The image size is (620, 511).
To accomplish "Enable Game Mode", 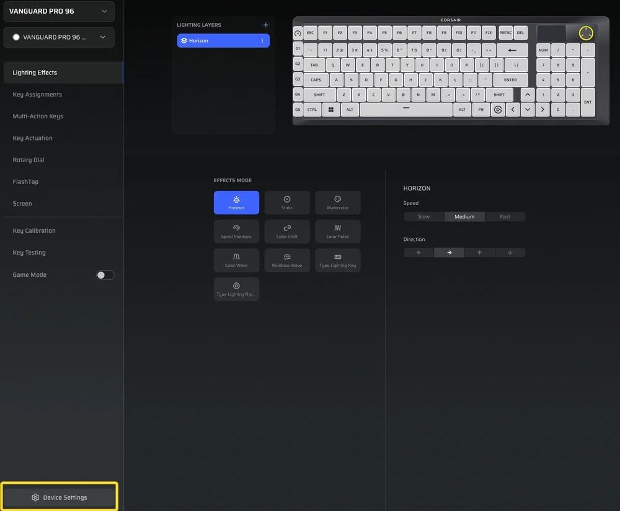I will point(105,274).
